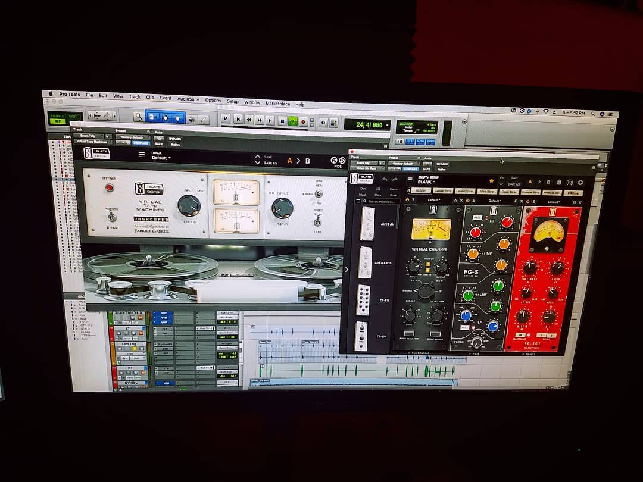
Task: Open the Default preset dropdown on tape plugin
Action: (161, 158)
